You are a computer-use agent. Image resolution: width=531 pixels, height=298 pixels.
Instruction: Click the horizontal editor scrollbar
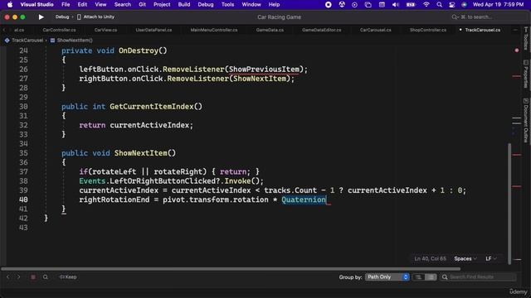click(x=231, y=269)
